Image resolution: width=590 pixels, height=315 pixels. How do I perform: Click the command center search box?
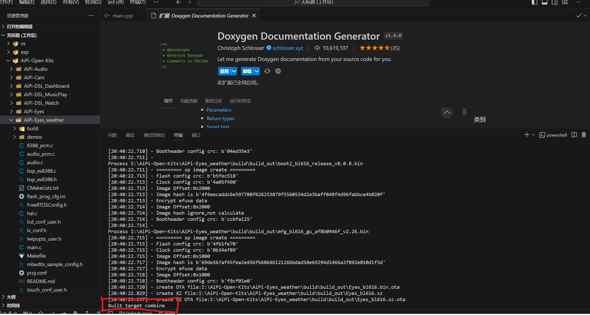[x=313, y=2]
